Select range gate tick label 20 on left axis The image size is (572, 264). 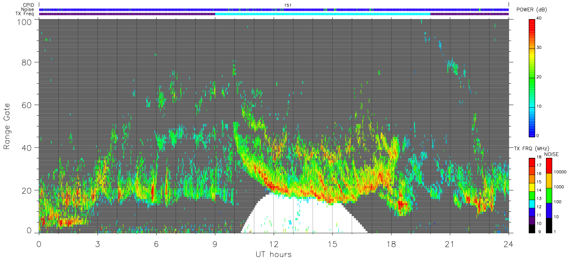(27, 190)
